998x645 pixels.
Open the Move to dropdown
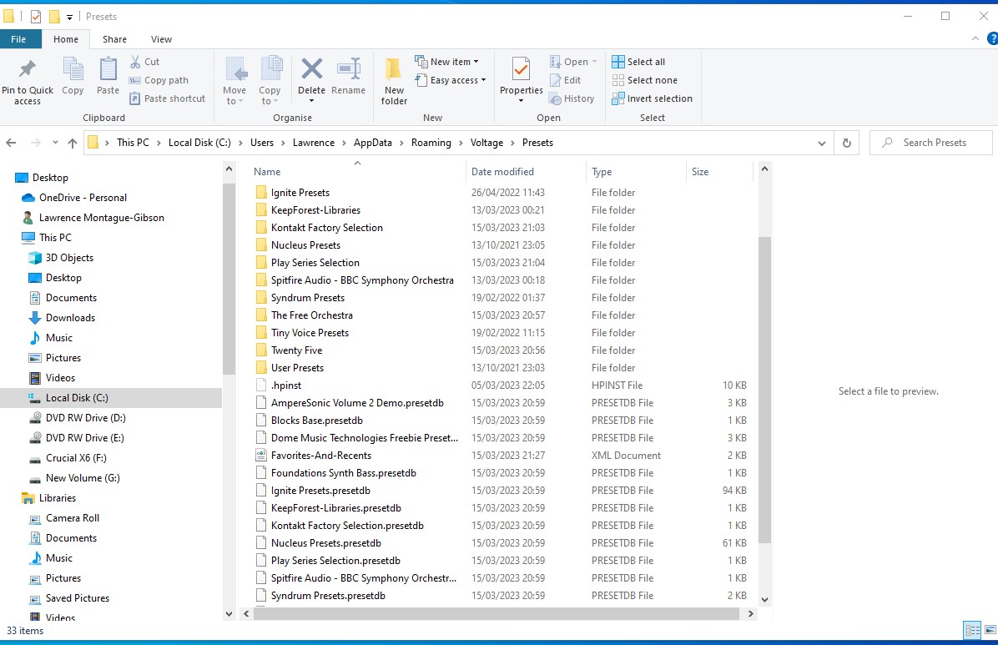point(234,80)
